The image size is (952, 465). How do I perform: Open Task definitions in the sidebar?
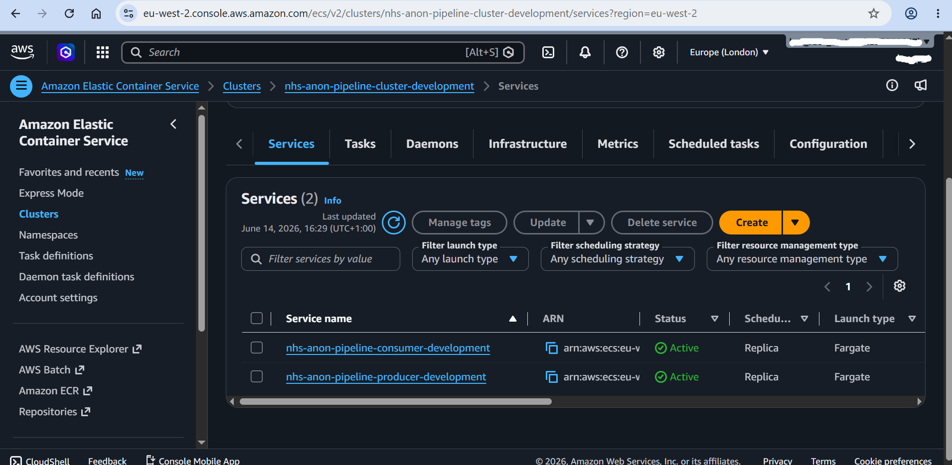click(x=56, y=256)
